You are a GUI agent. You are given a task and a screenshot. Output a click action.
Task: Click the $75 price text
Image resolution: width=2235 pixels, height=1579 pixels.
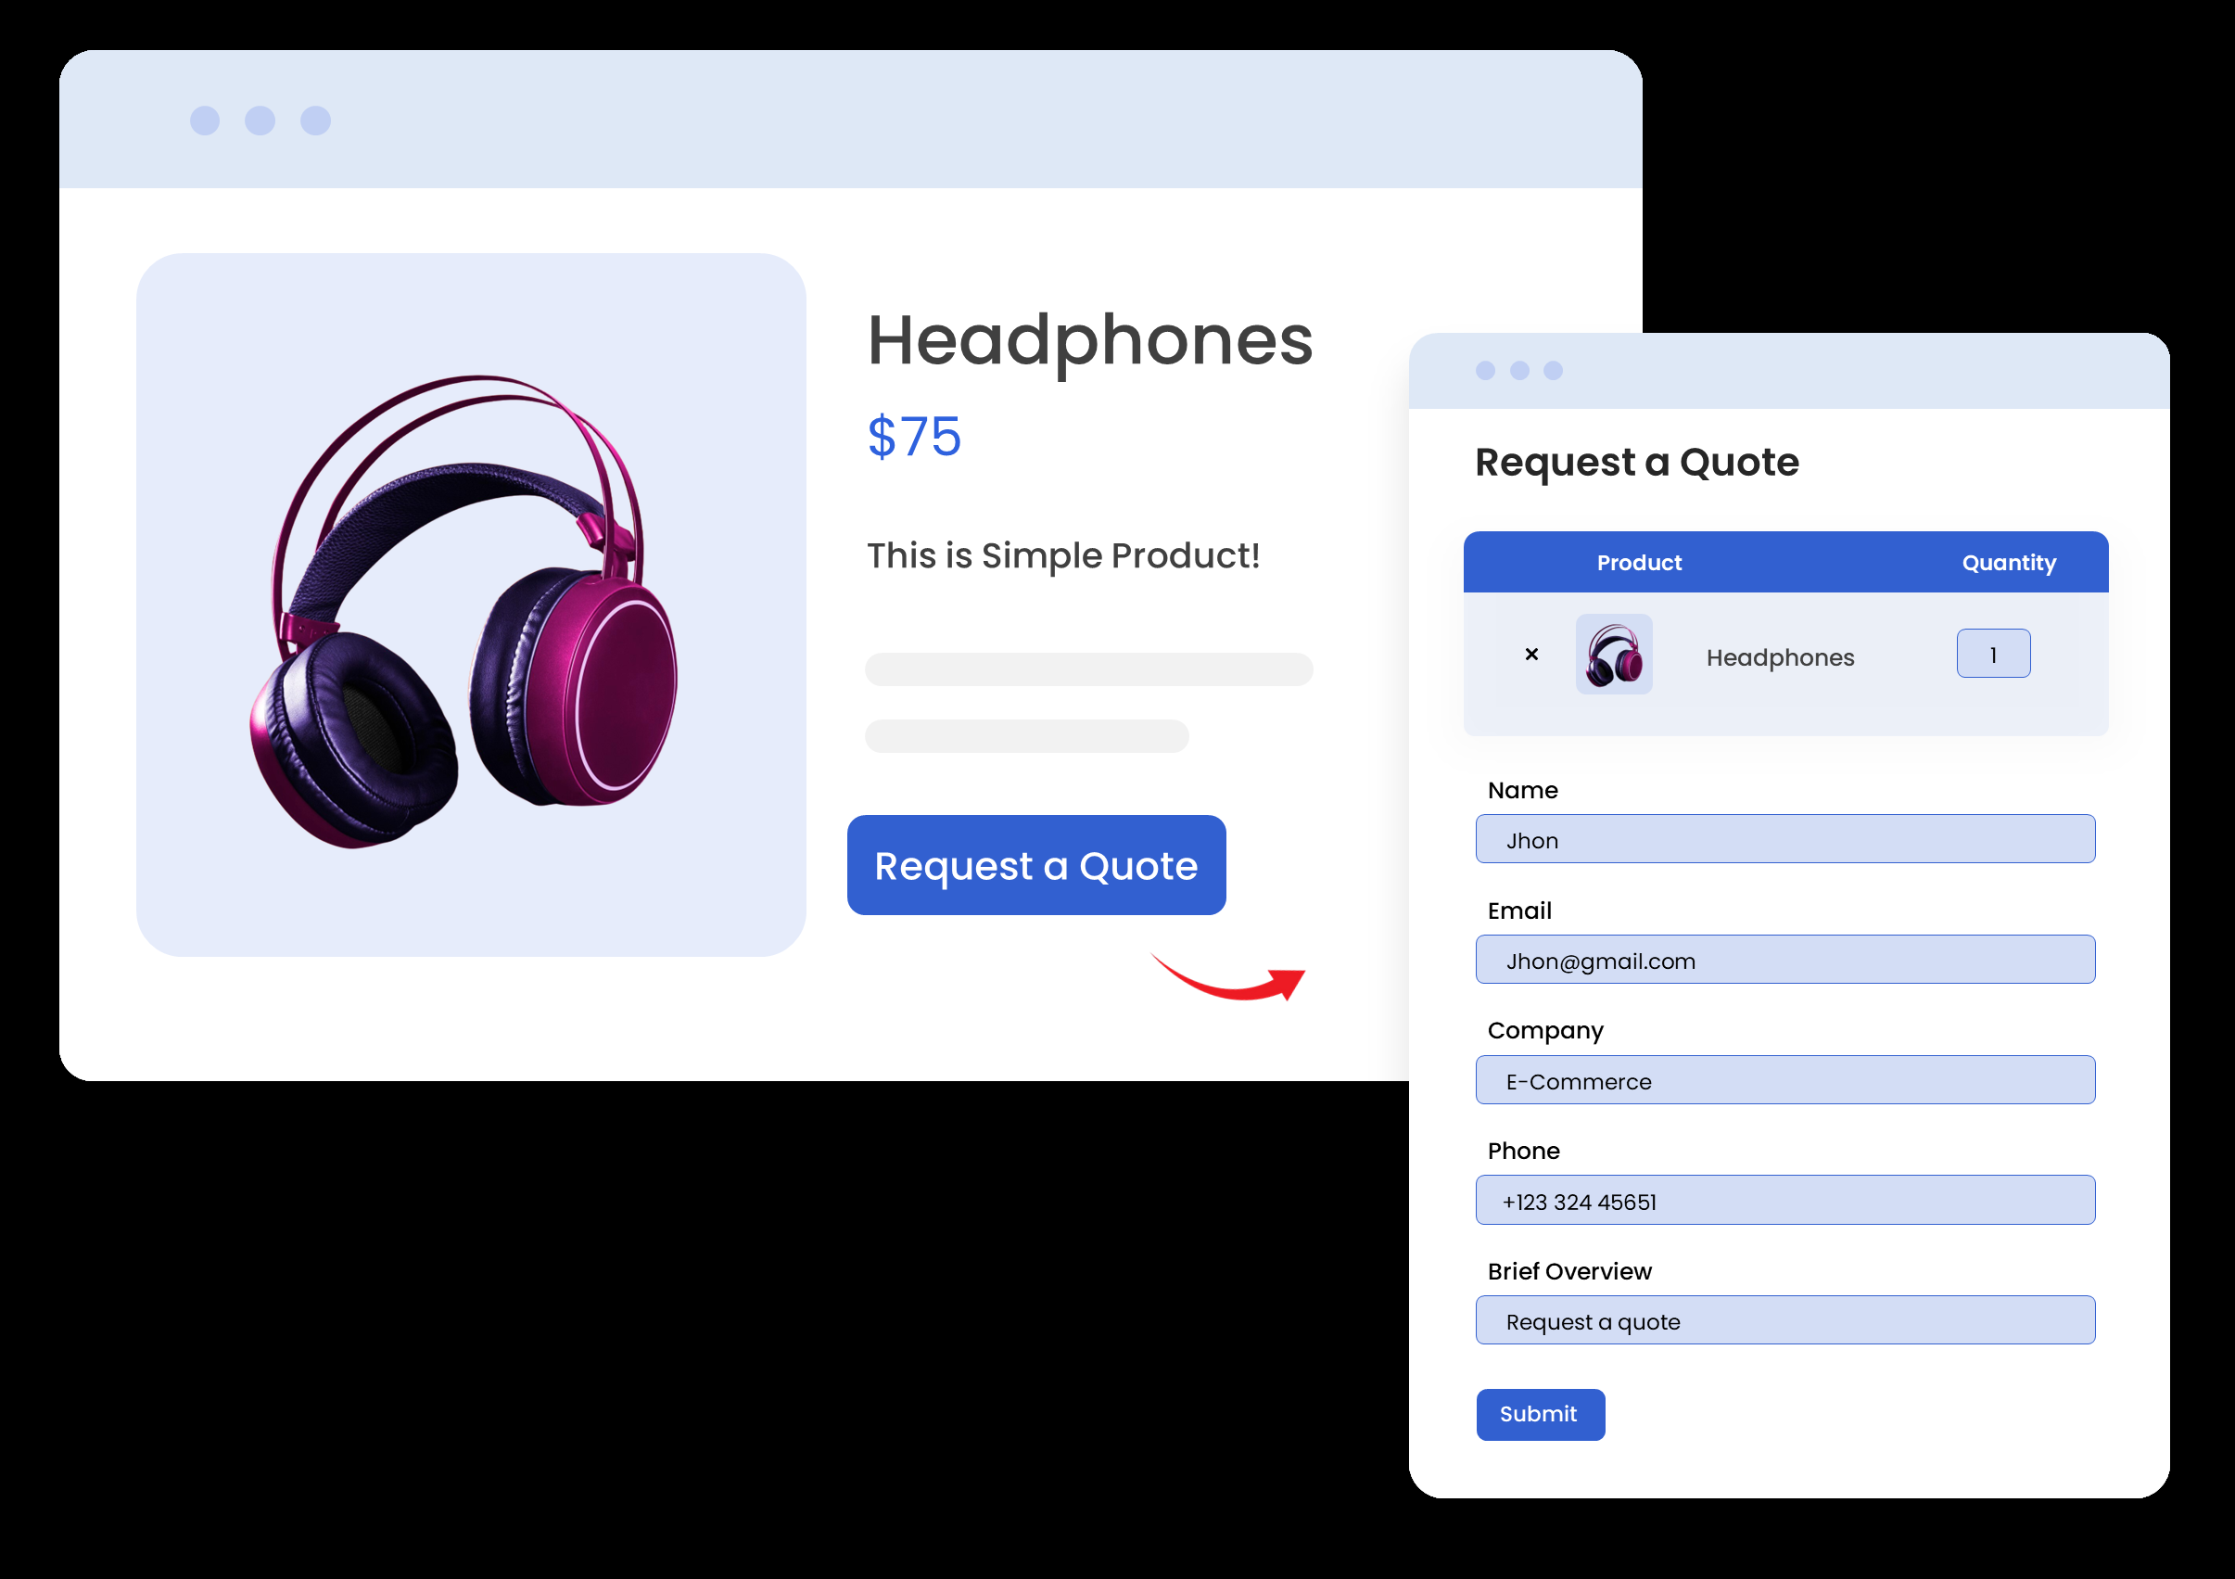914,436
